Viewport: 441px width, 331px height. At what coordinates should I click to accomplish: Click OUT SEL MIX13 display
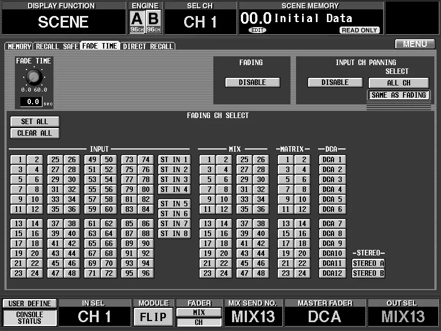point(403,316)
